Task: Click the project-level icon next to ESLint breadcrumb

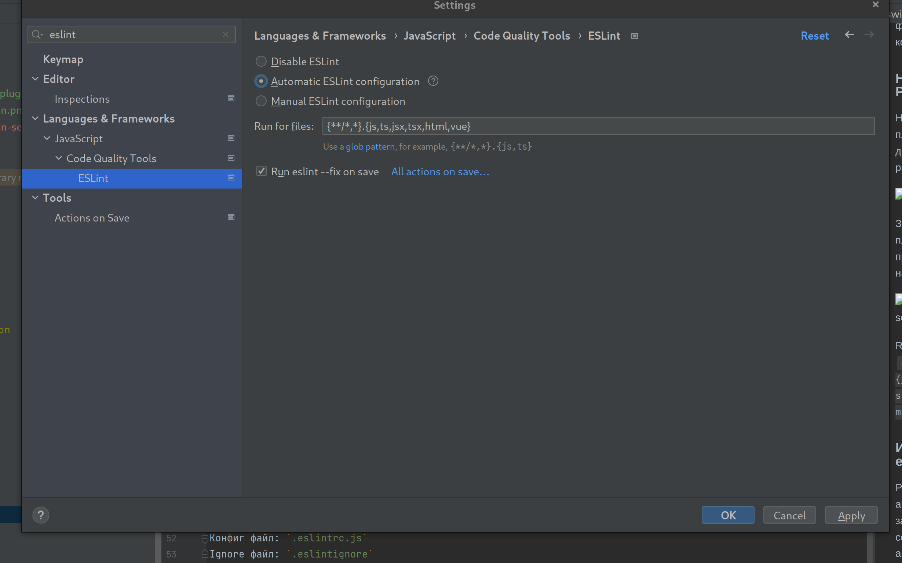Action: click(634, 36)
